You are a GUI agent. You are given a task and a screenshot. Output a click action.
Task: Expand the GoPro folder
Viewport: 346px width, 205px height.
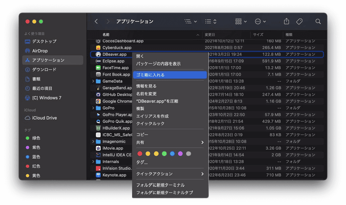(x=93, y=108)
